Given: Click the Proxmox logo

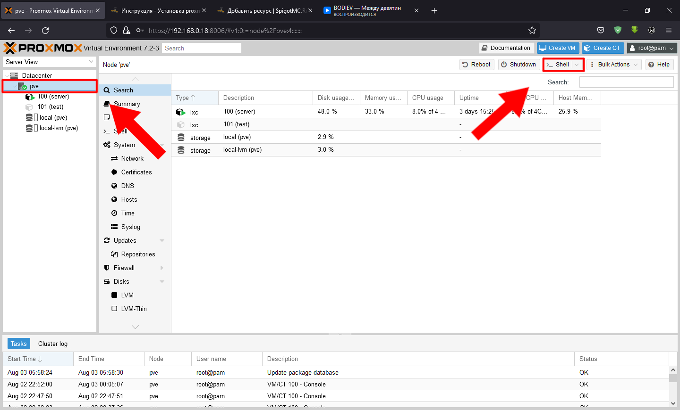Looking at the screenshot, I should point(43,48).
